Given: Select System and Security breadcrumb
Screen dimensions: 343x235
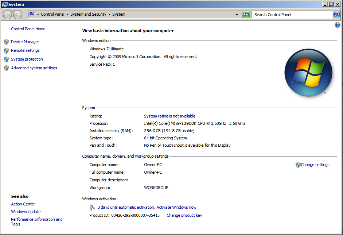Looking at the screenshot, I should point(88,14).
